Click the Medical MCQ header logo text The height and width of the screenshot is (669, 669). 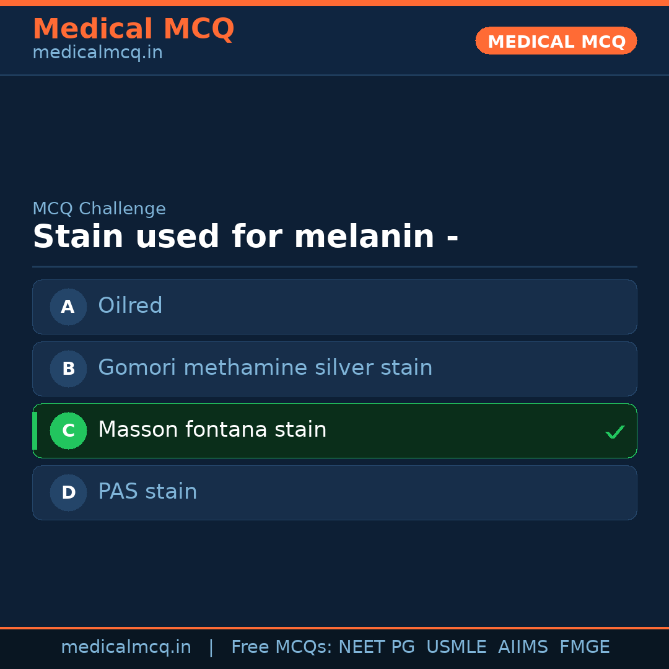click(x=133, y=28)
